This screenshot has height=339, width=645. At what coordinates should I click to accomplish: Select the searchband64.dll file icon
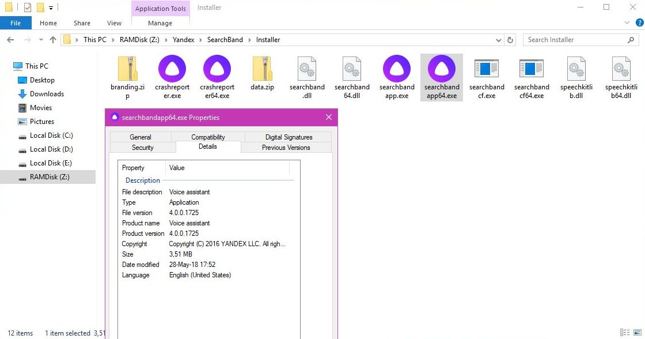(352, 69)
